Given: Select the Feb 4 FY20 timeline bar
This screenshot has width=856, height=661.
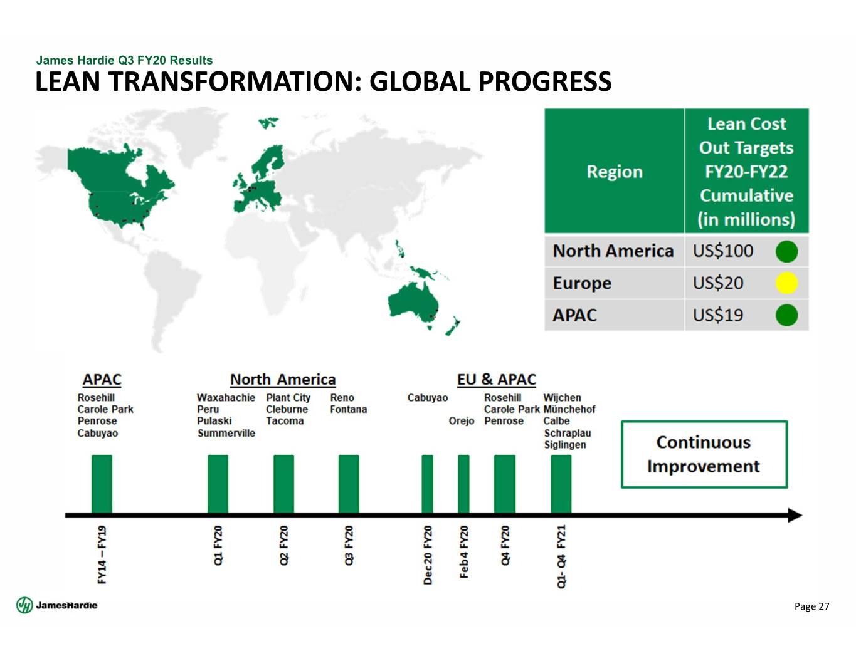Looking at the screenshot, I should click(x=463, y=484).
